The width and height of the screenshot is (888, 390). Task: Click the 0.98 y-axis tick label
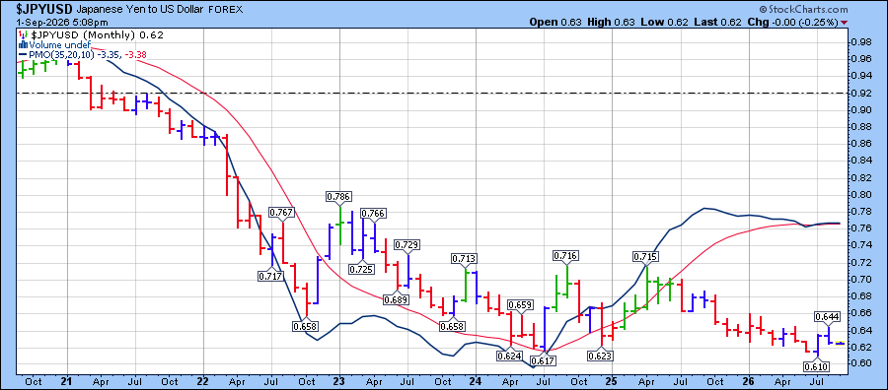(862, 42)
